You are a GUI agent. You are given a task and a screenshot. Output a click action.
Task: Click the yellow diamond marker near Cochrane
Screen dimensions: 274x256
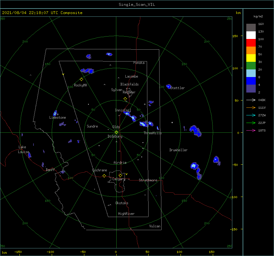tap(104, 176)
